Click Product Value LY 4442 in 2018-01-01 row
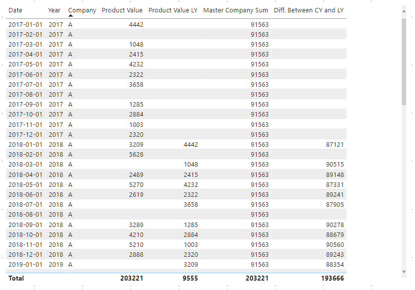Viewport: 415px width, 290px height. (191, 145)
